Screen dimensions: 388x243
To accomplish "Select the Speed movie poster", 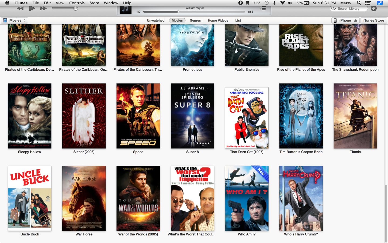I will click(138, 116).
